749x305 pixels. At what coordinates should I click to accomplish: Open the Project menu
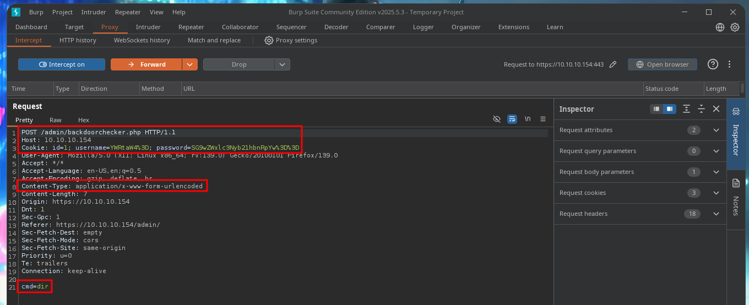pos(62,12)
